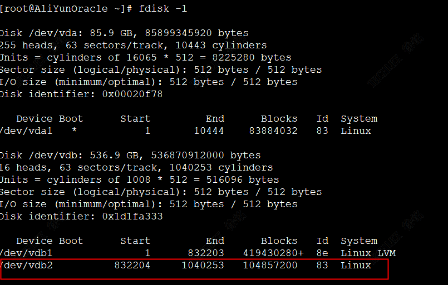The image size is (448, 285).
Task: Click the Linux system label for /dev/vdb2
Action: 356,266
